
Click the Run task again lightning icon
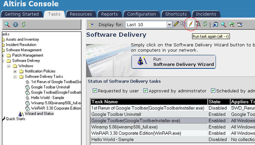191,24
